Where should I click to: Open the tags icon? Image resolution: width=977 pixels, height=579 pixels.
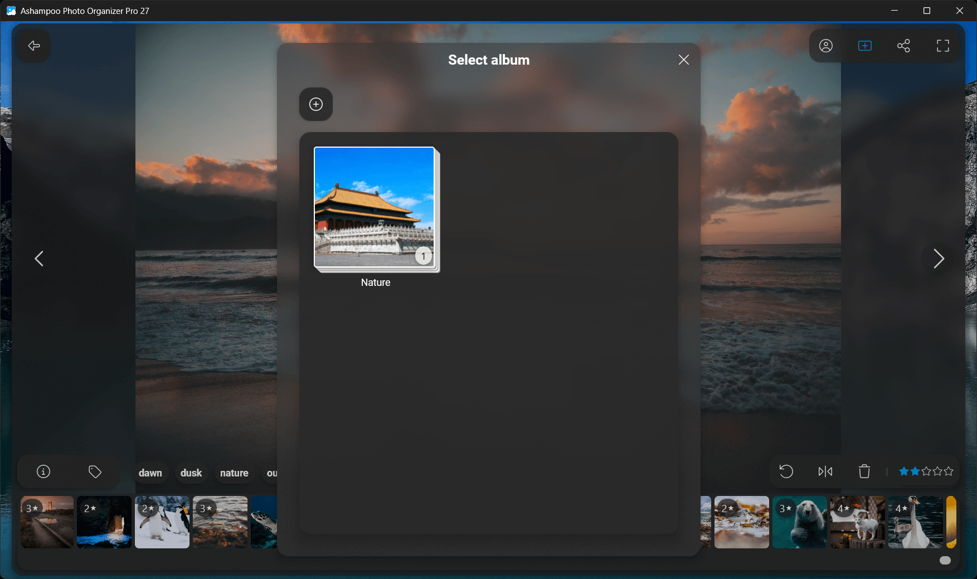pos(95,472)
